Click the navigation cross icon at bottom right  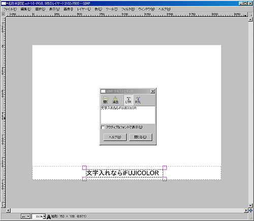click(x=250, y=210)
